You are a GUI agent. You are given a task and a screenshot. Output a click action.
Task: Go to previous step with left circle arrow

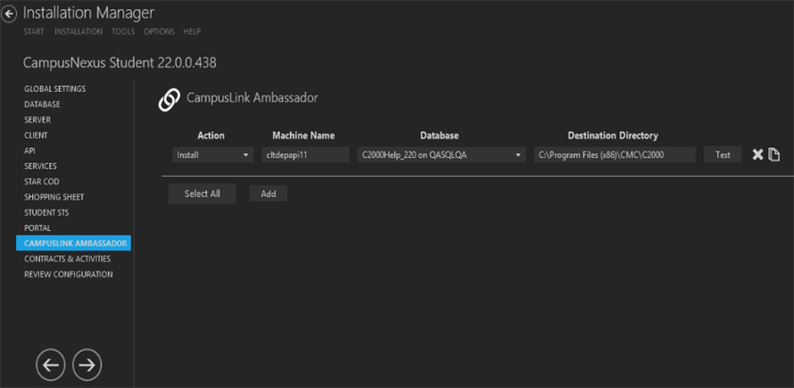(51, 365)
